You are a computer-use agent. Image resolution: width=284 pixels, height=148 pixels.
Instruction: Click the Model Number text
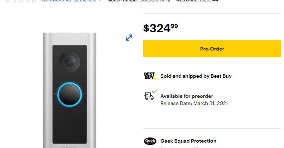coord(138,1)
